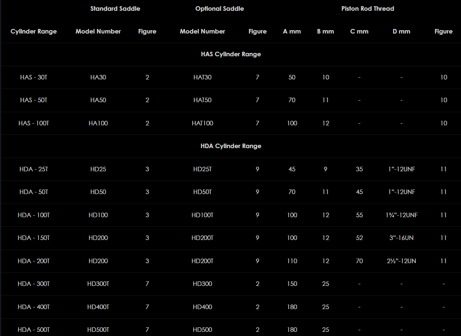The height and width of the screenshot is (336, 461).
Task: Click the A mm column header
Action: [292, 31]
